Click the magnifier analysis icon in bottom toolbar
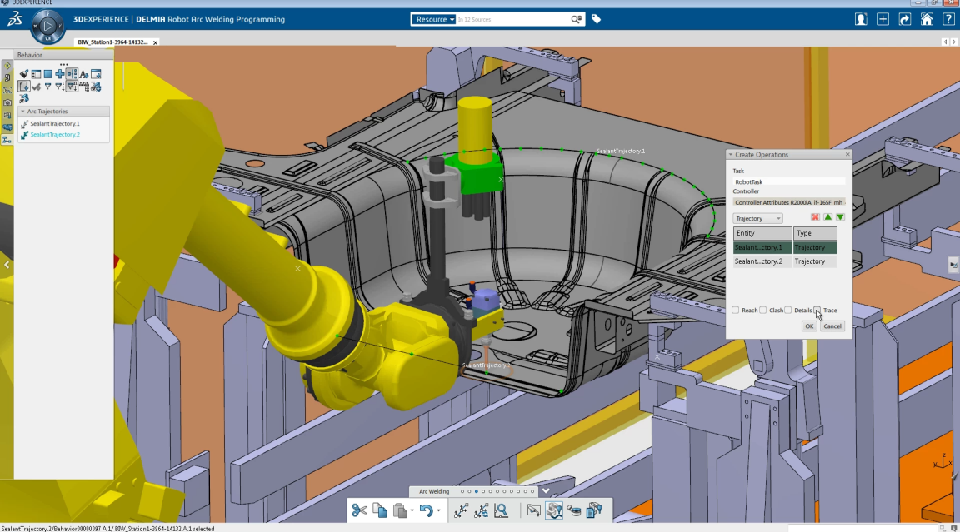 [x=501, y=510]
